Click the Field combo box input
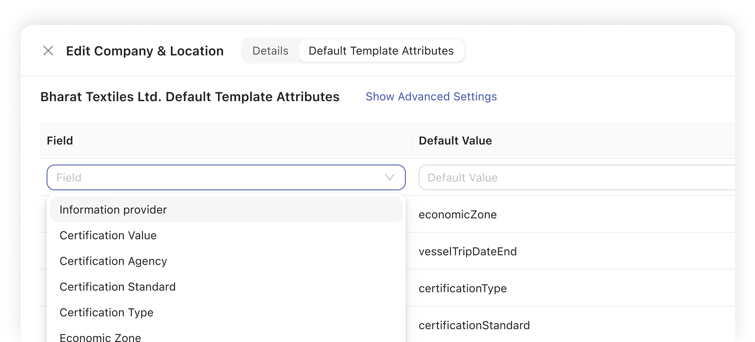The height and width of the screenshot is (342, 755). pos(217,177)
